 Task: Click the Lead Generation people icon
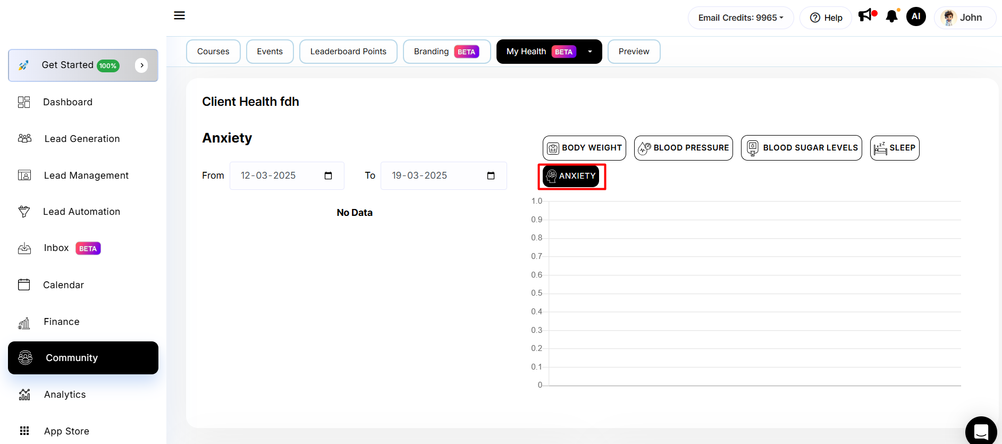coord(24,138)
